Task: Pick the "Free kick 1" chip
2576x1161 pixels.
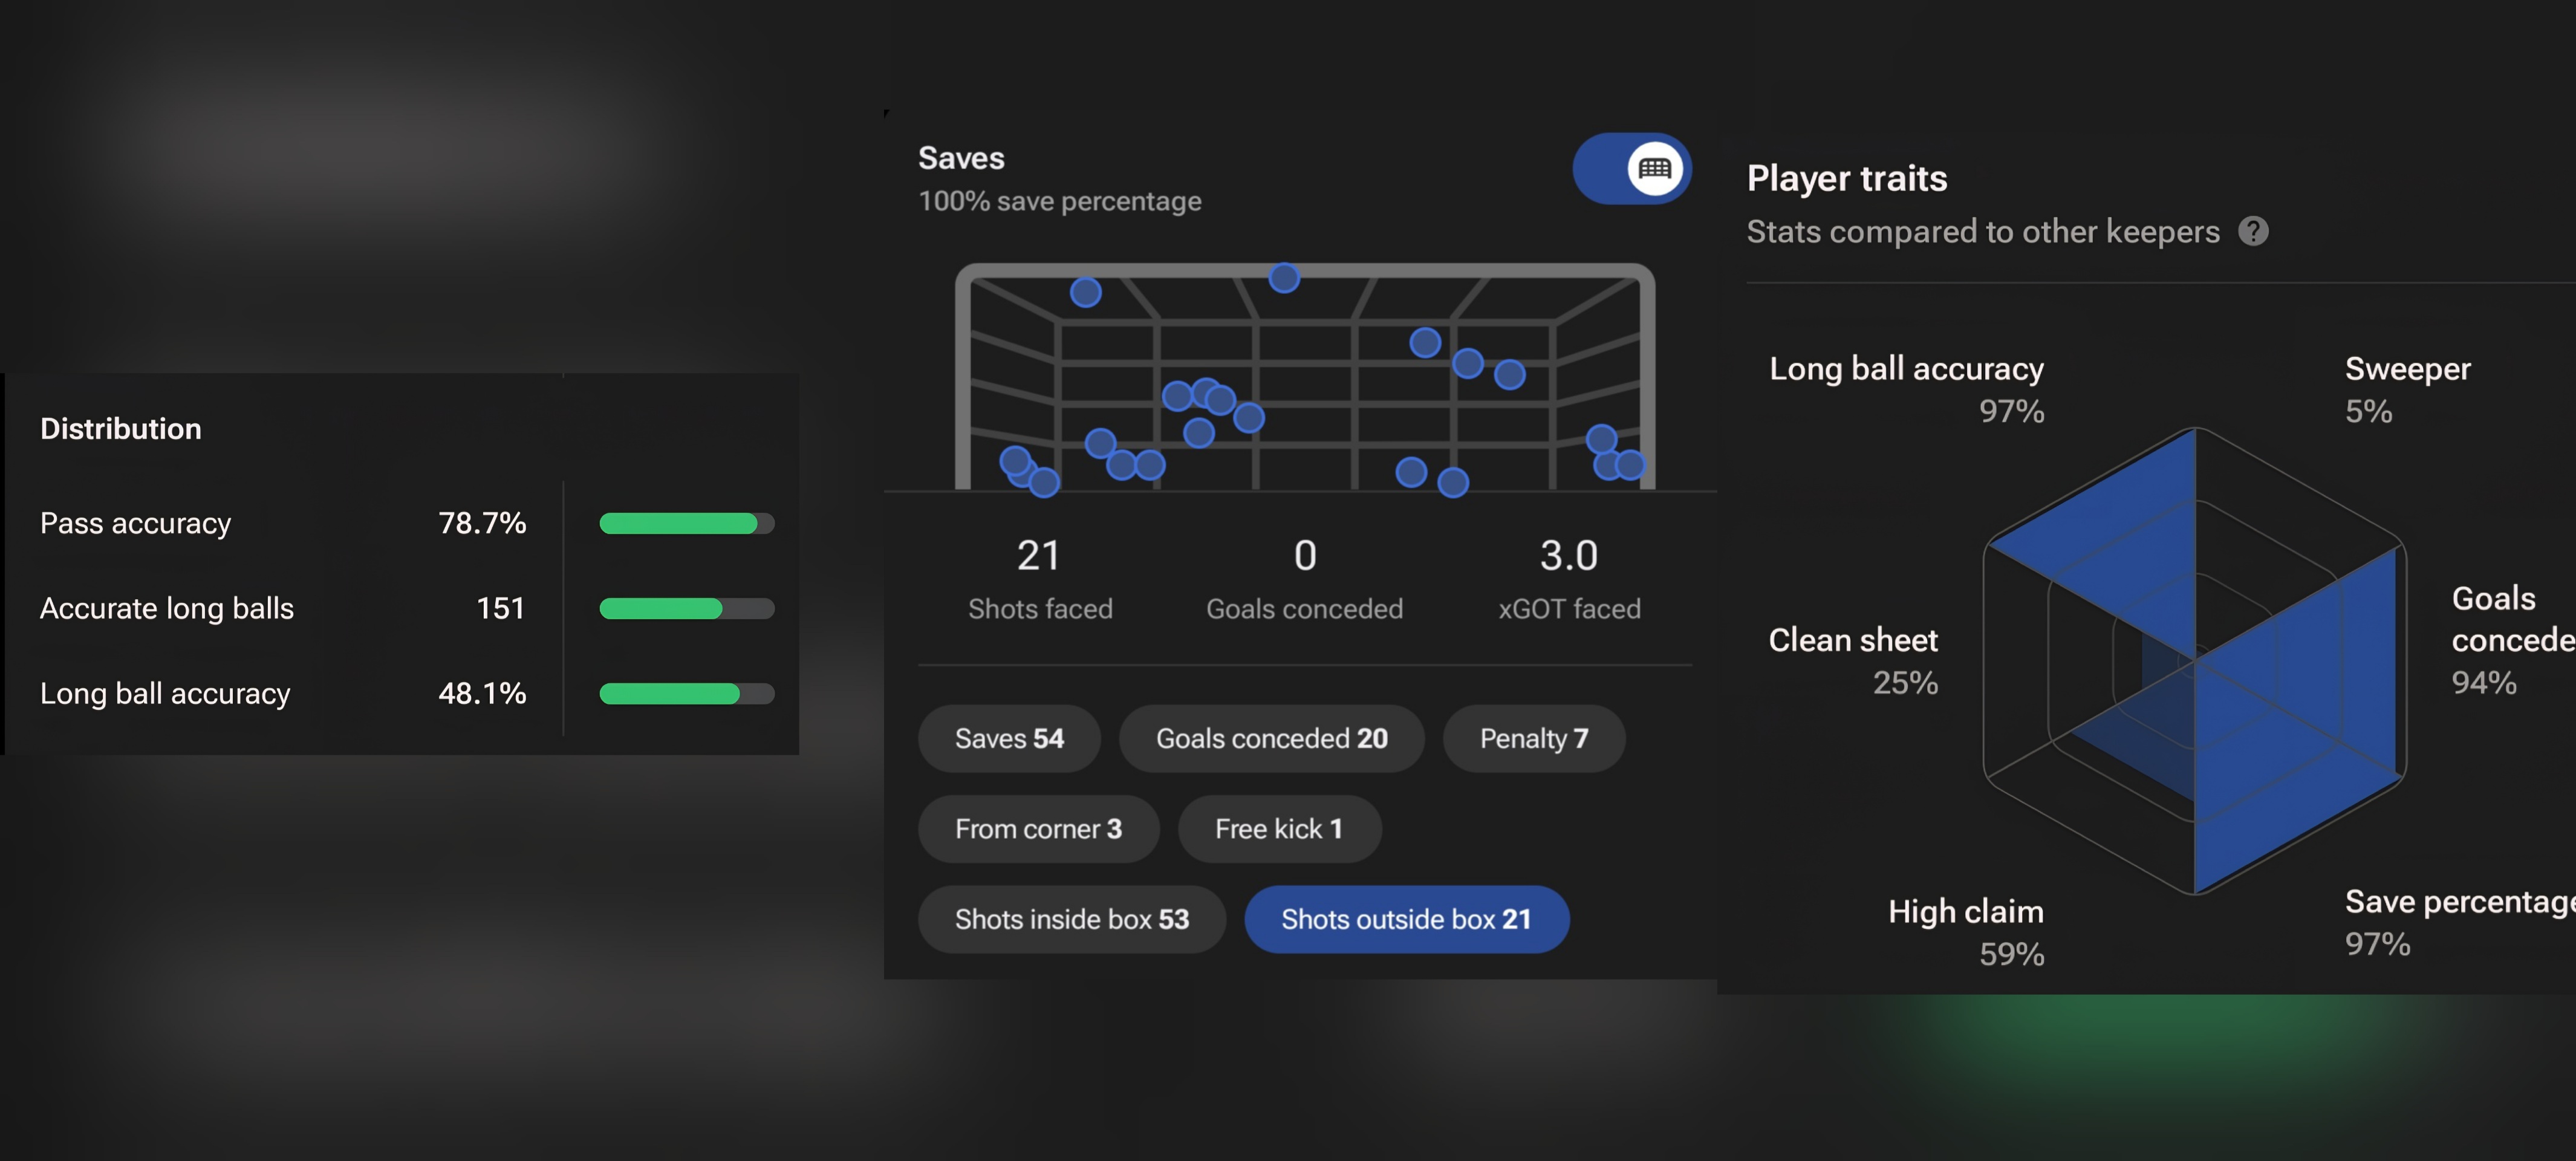Action: point(1279,828)
